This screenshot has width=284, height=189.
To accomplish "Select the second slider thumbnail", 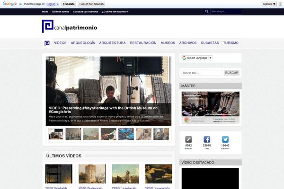I will 73,134.
